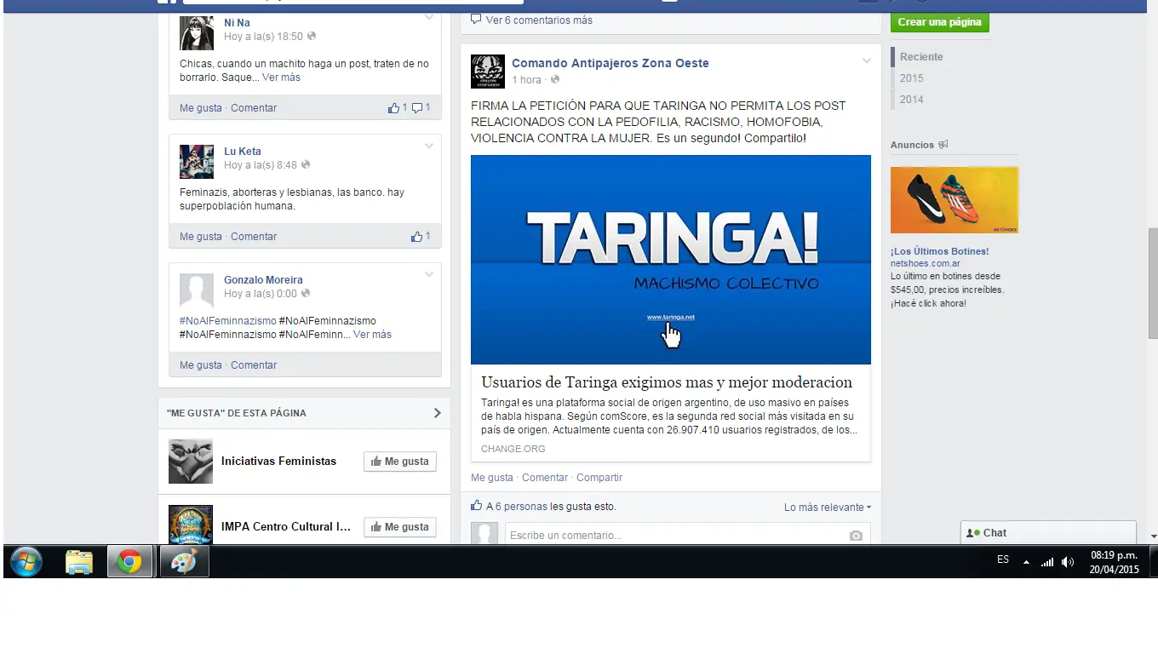Like the Iniciativas Feministas page
This screenshot has width=1158, height=654.
click(400, 462)
